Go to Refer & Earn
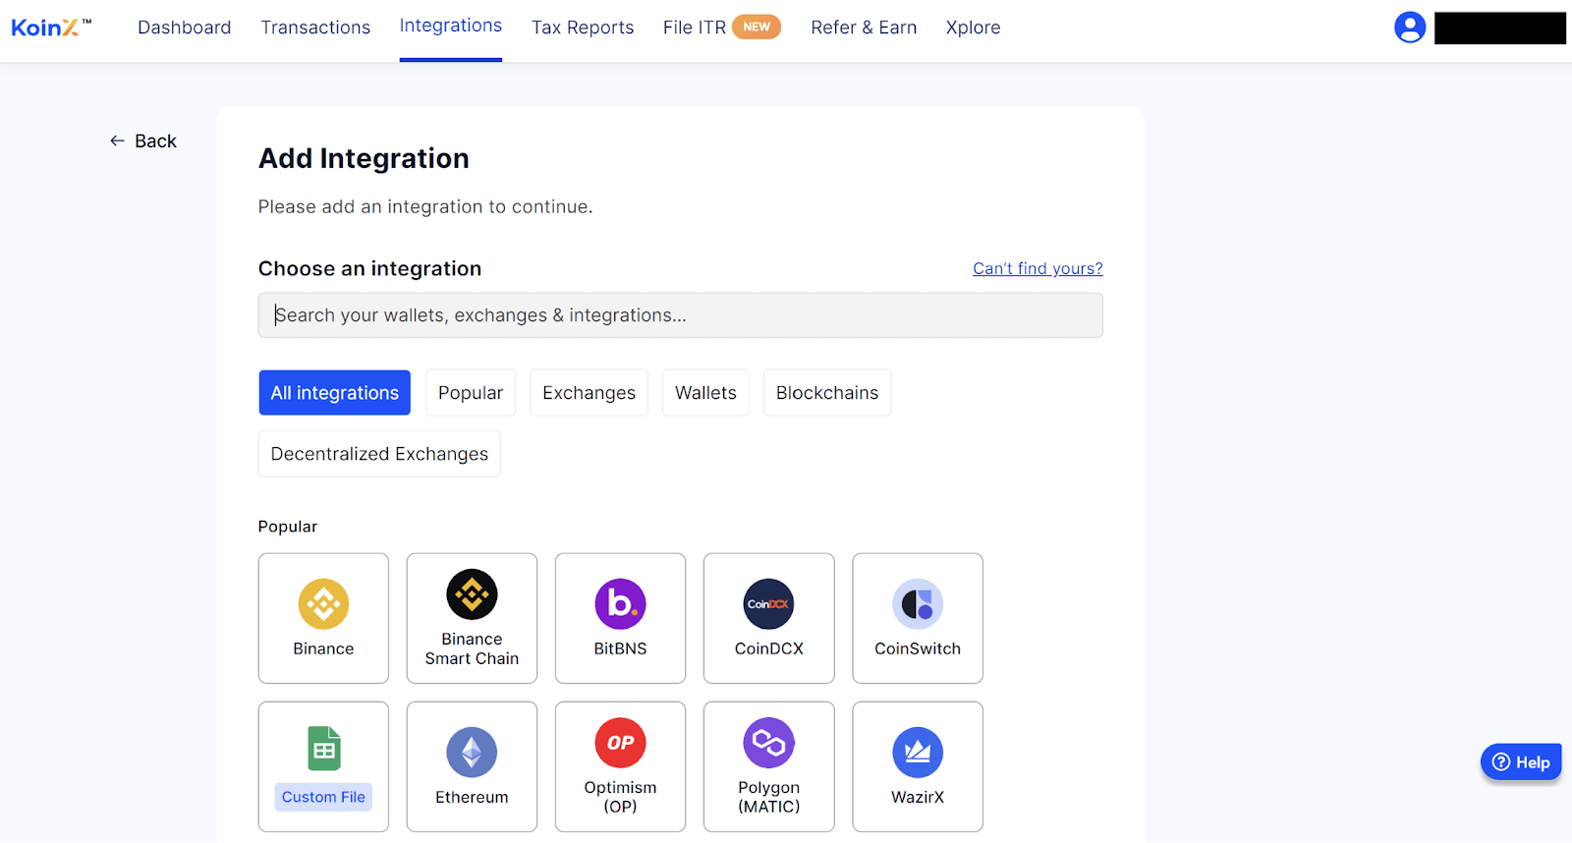 [864, 28]
